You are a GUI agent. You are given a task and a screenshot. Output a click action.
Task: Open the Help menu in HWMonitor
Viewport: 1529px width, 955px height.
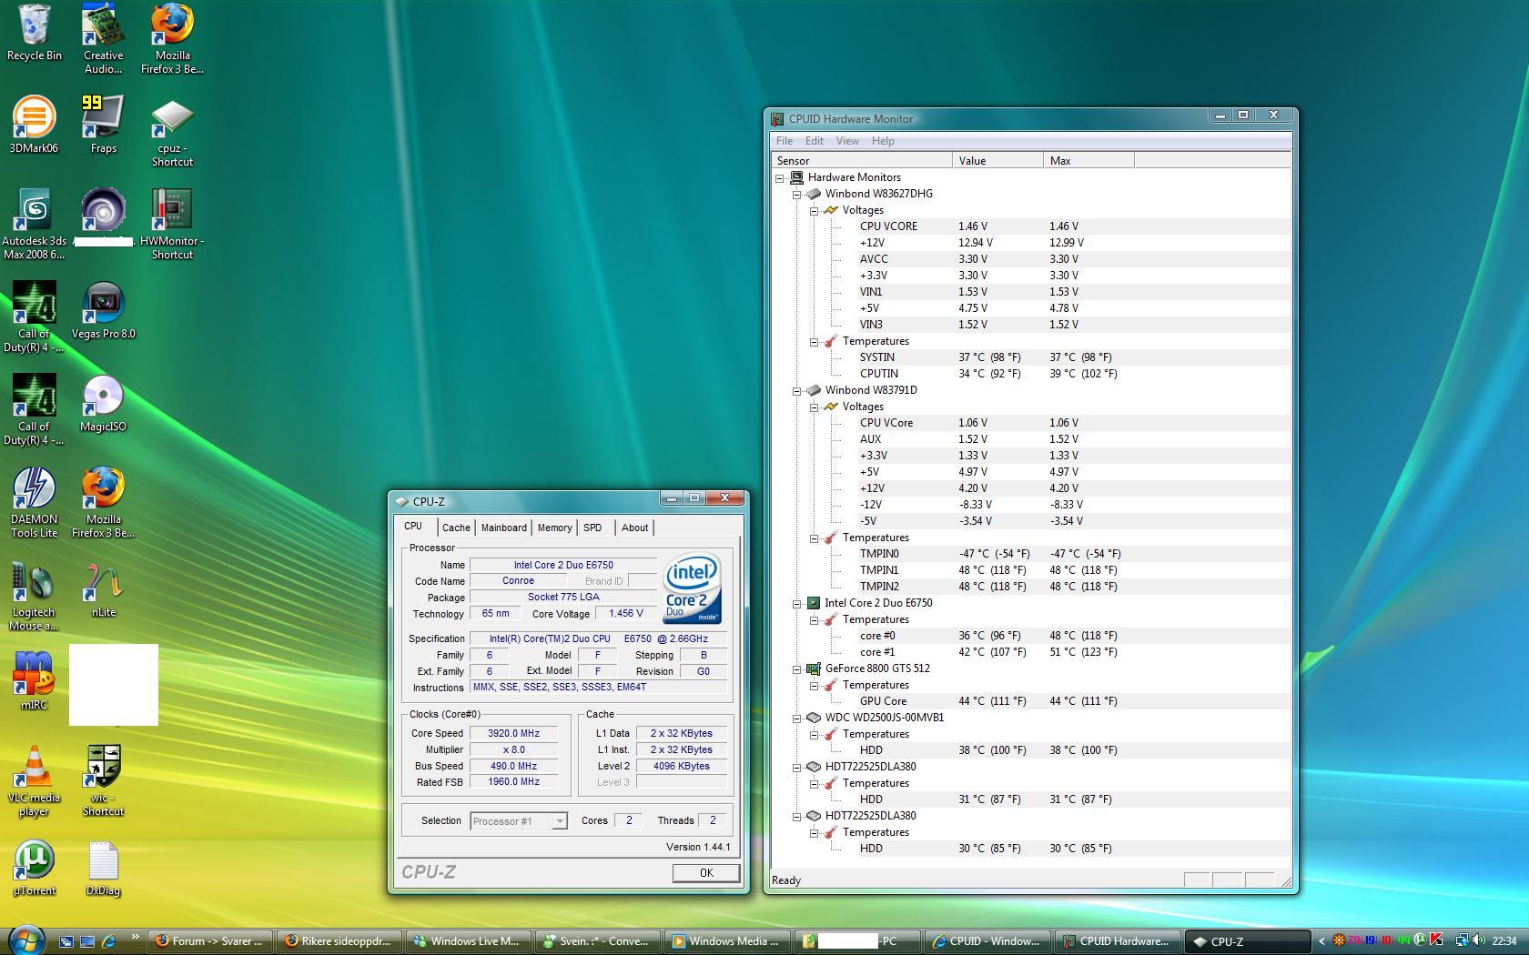coord(883,141)
